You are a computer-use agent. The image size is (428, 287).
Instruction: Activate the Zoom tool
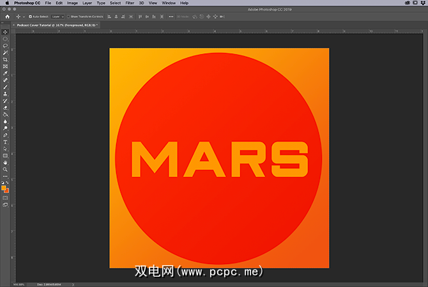[5, 169]
